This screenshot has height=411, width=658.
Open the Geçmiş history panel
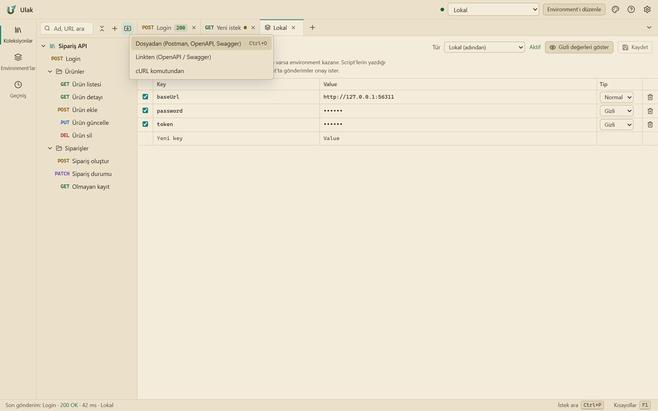[18, 90]
